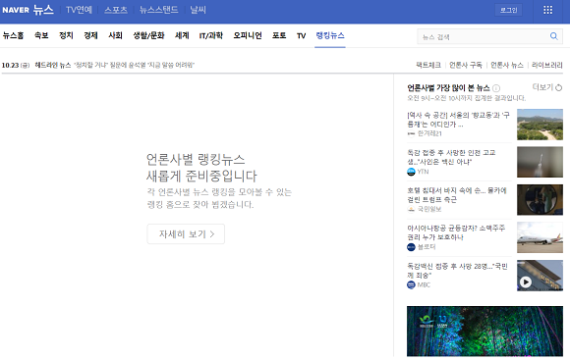
Task: Go to the 경제 tab
Action: [x=90, y=35]
